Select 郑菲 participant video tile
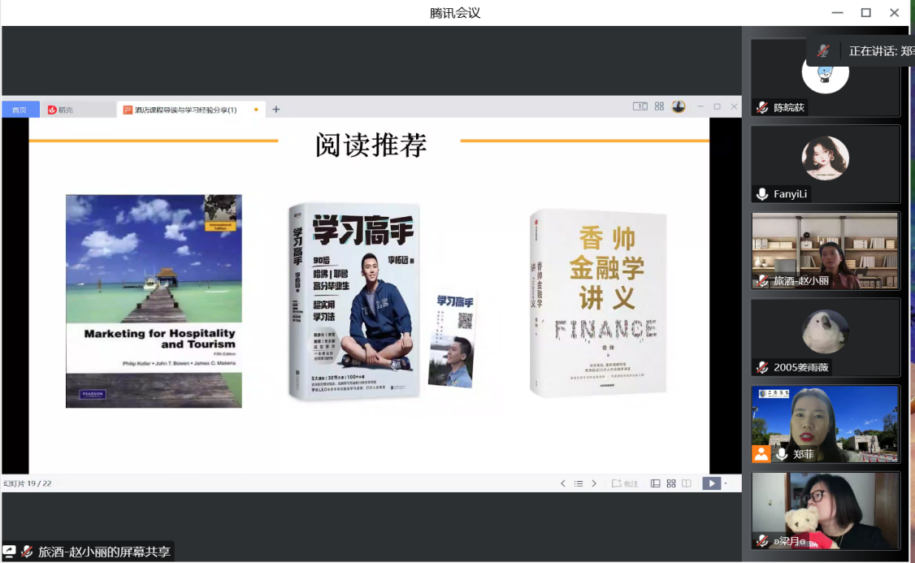Viewport: 915px width, 563px height. click(825, 424)
